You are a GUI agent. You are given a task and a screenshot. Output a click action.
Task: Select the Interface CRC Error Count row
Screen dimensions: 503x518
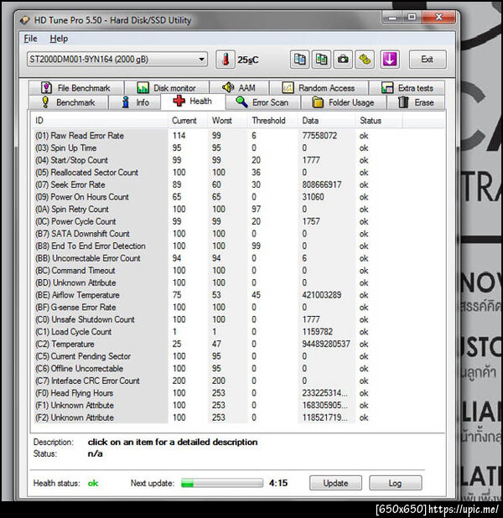(x=218, y=381)
